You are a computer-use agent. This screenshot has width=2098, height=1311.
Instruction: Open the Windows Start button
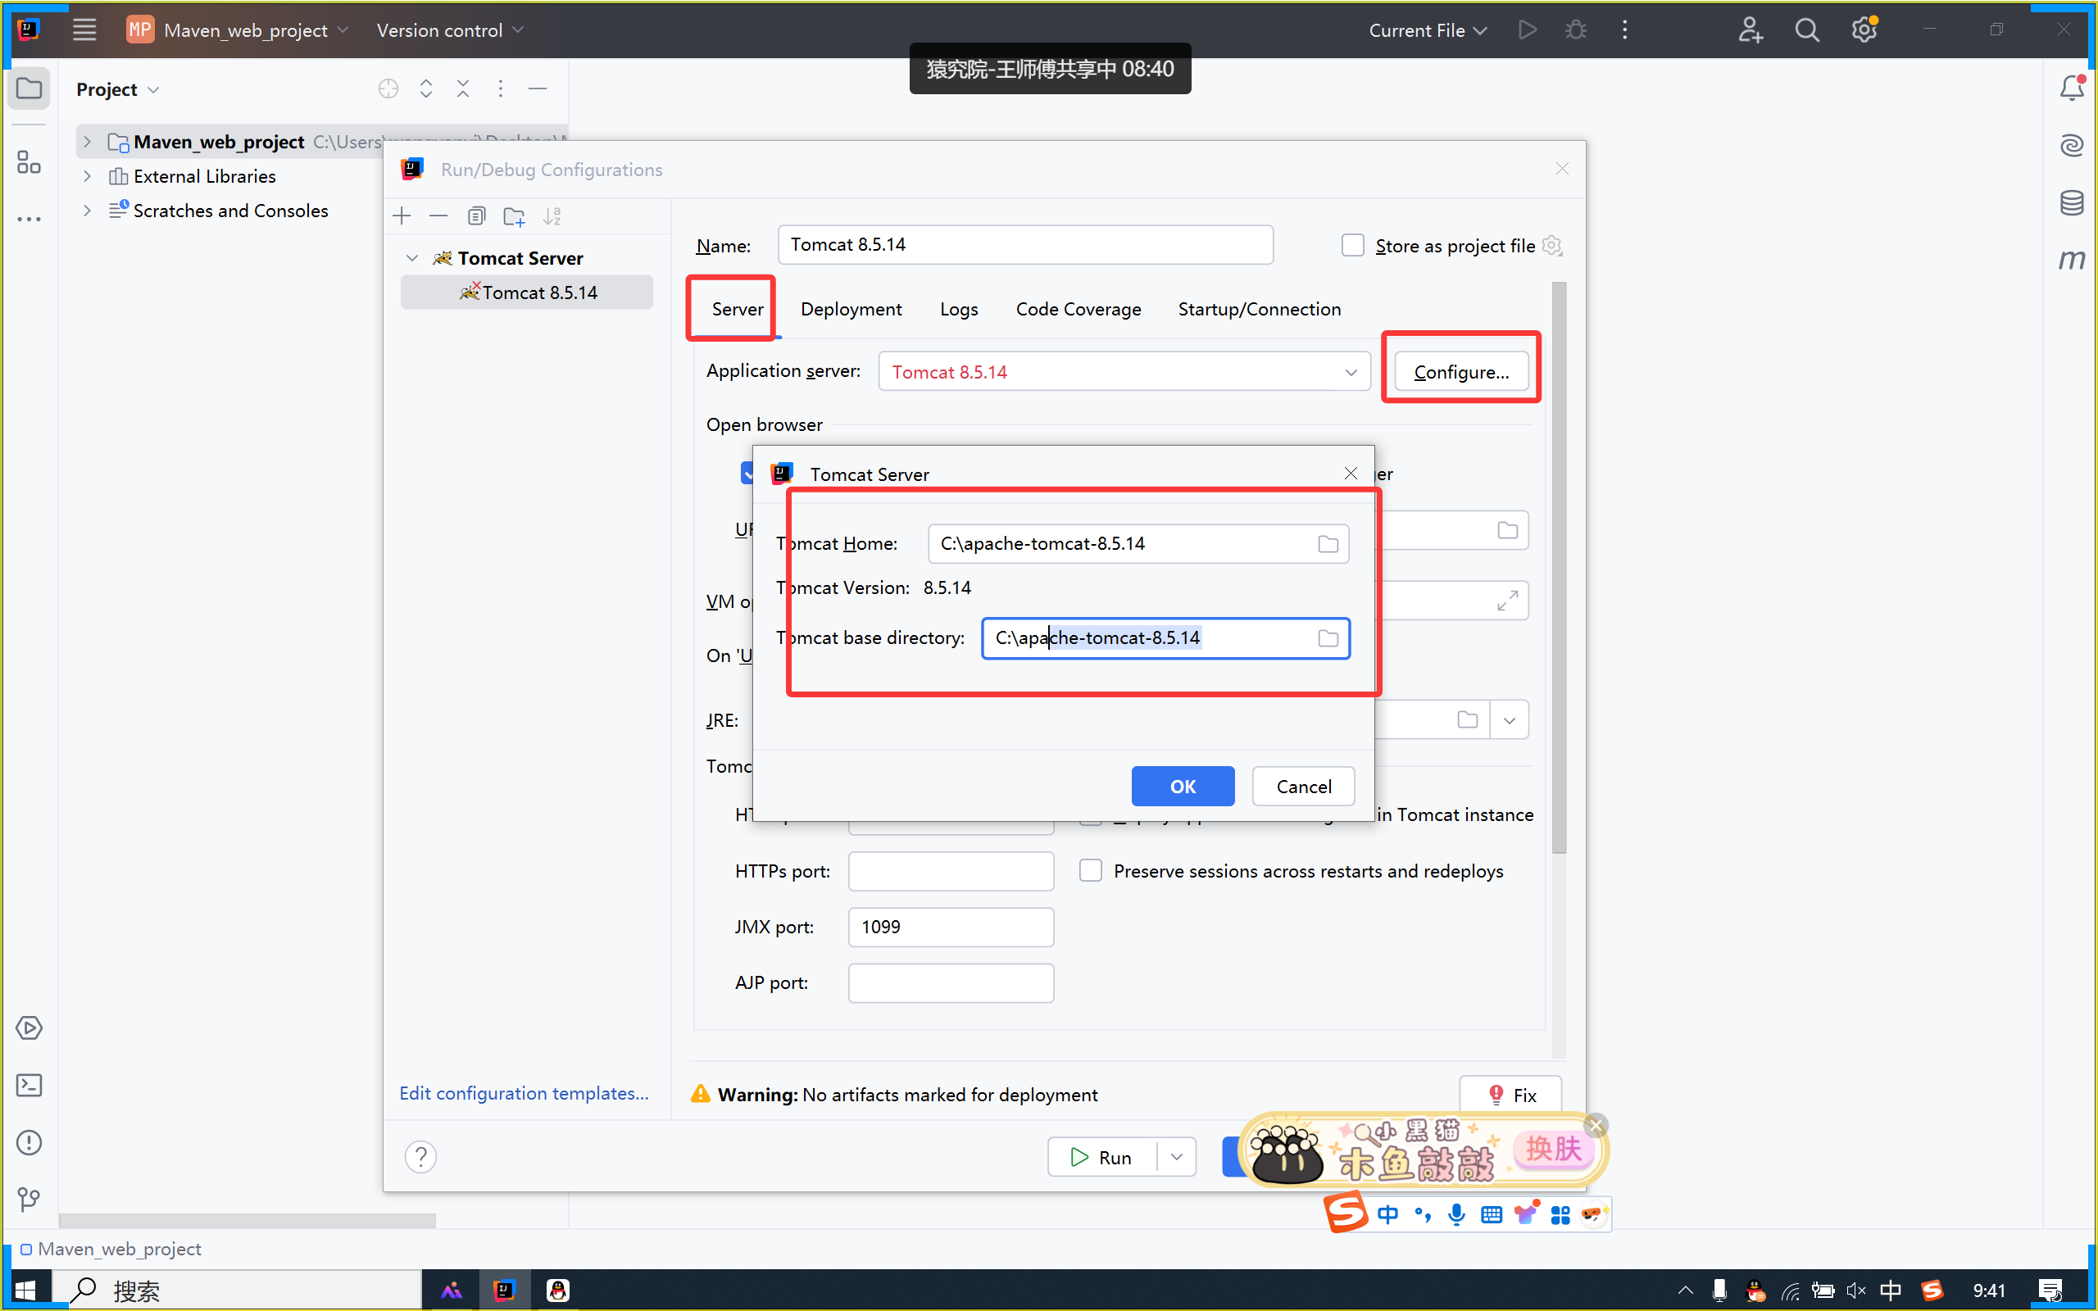coord(26,1291)
